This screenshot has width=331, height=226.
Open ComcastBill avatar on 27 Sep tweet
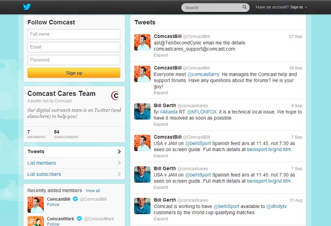point(142,42)
